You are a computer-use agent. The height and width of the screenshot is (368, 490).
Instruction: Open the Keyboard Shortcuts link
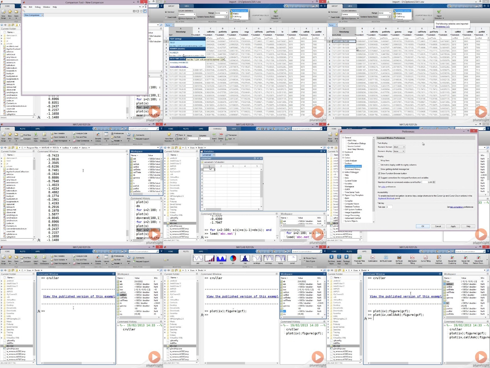click(x=386, y=198)
